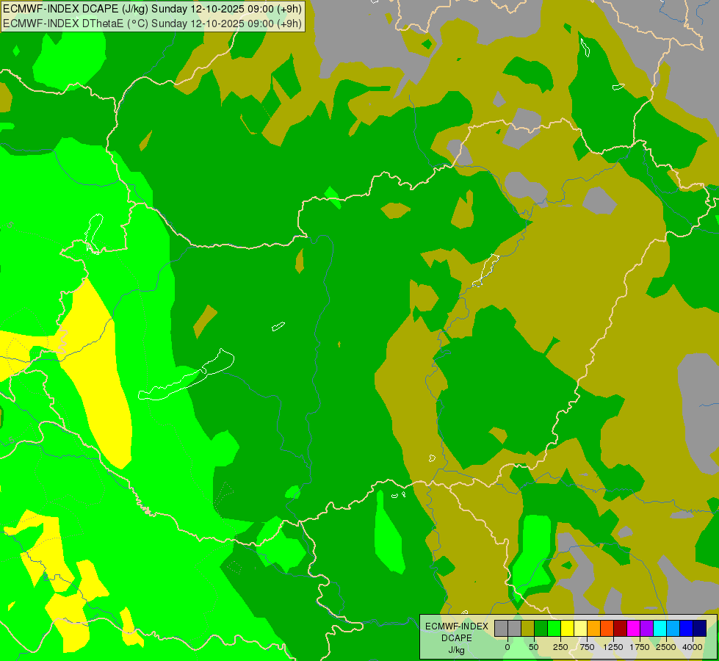Click the legend's ECMWF-INDEX label
Screen dimensions: 719x661
[457, 626]
